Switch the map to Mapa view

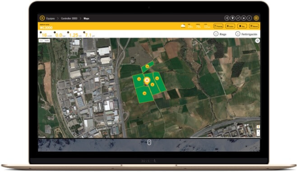pyautogui.click(x=41, y=41)
